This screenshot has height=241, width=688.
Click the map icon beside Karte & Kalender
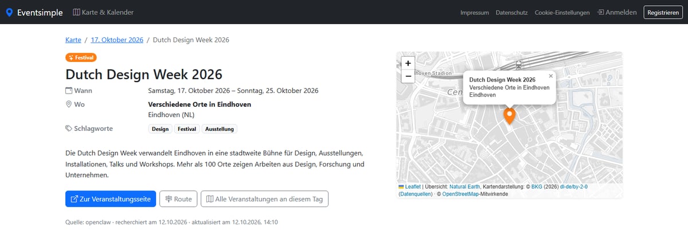pos(77,12)
